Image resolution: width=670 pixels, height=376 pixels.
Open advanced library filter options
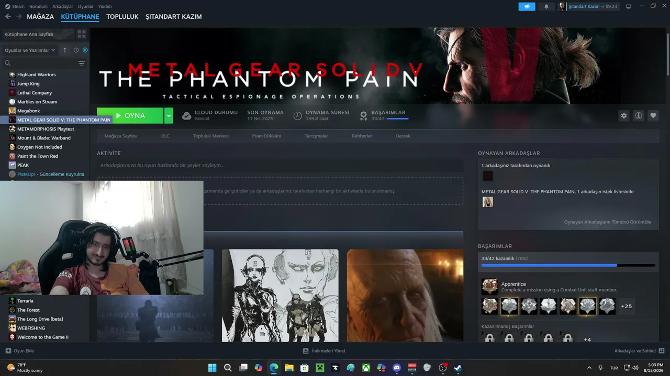click(82, 63)
